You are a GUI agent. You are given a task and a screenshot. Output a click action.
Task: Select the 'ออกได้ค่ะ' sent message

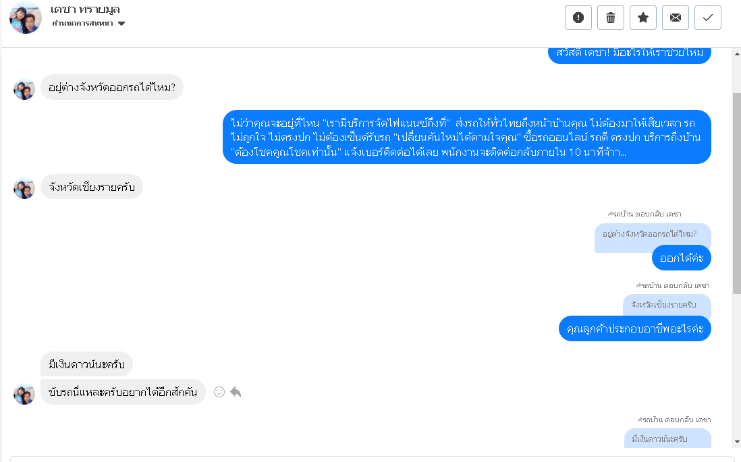[x=681, y=258]
